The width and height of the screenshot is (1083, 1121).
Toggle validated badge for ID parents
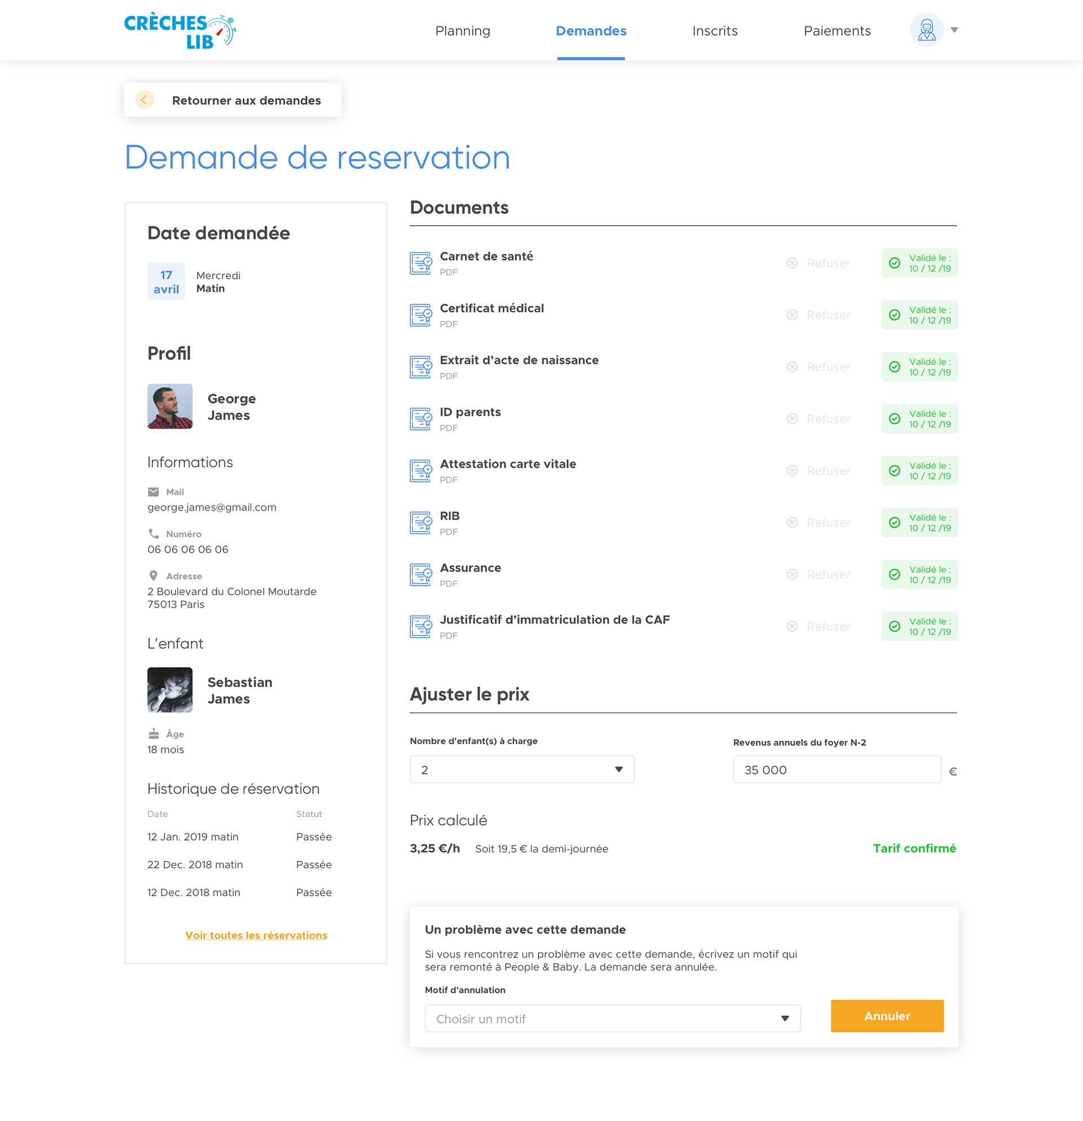919,419
